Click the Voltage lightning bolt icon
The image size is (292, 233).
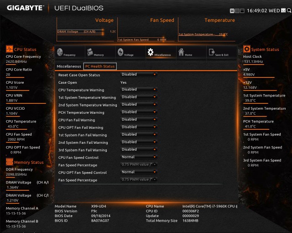coord(120,52)
